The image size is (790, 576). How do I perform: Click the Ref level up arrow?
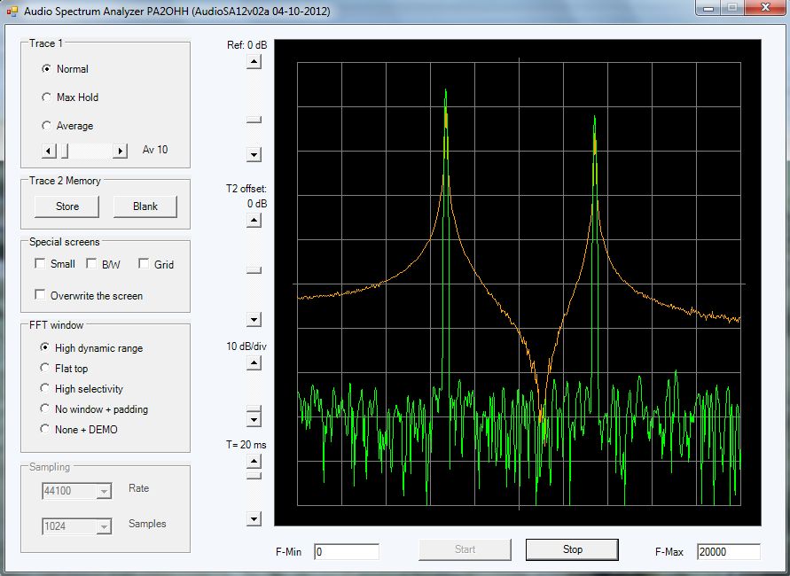click(x=254, y=61)
